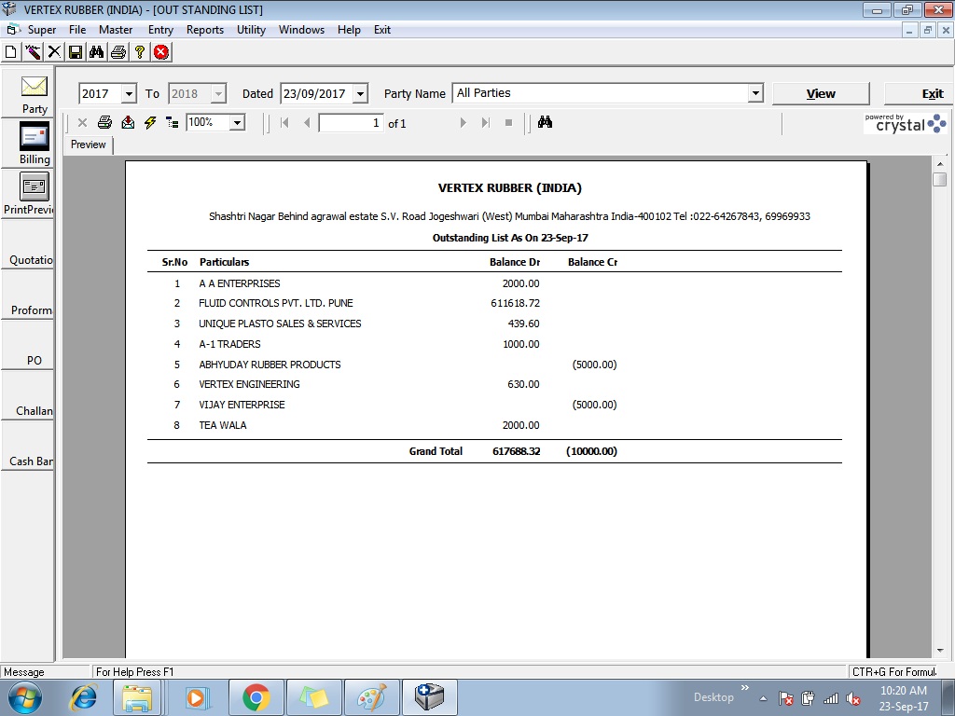Click the floppy disk save icon
The width and height of the screenshot is (955, 716).
76,52
